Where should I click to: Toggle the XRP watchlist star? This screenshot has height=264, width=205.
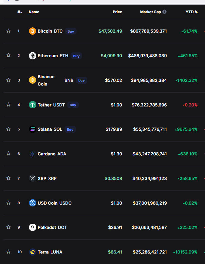8,178
